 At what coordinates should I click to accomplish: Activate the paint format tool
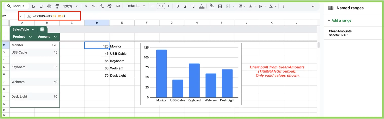pos(57,6)
